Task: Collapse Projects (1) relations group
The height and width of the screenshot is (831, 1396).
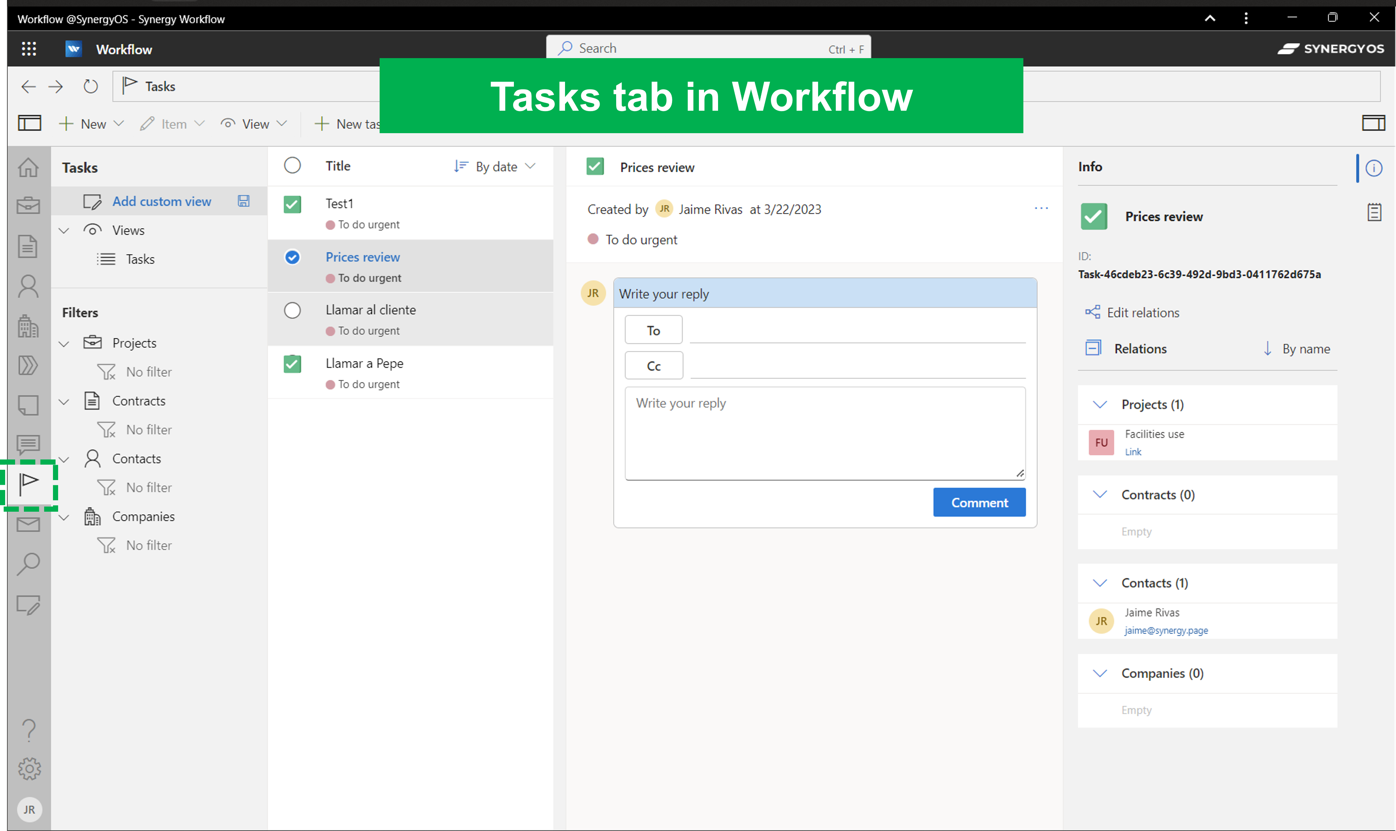Action: 1100,404
